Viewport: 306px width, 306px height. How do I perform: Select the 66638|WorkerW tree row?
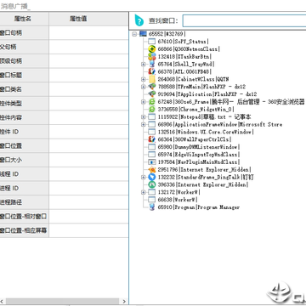click(x=178, y=200)
